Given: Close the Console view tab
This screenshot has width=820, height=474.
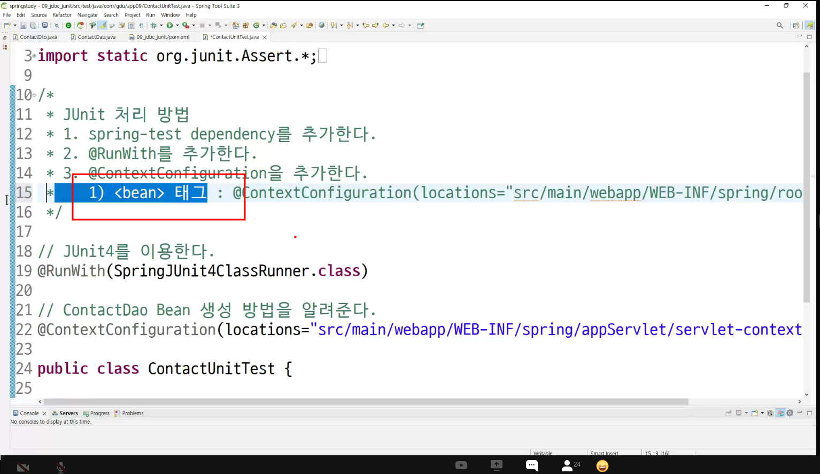Looking at the screenshot, I should (x=44, y=413).
